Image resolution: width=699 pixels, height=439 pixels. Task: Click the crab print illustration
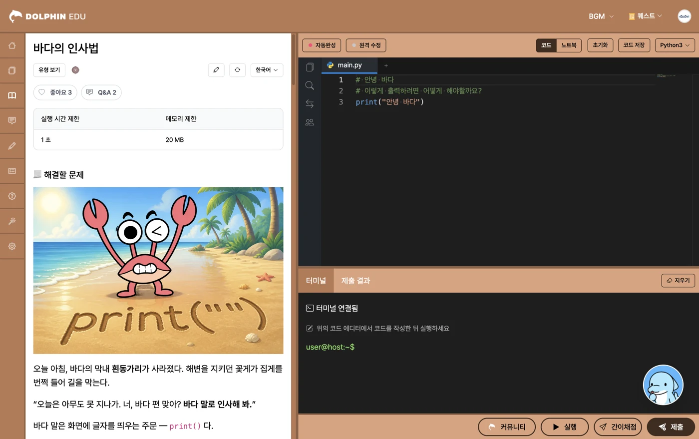click(158, 271)
